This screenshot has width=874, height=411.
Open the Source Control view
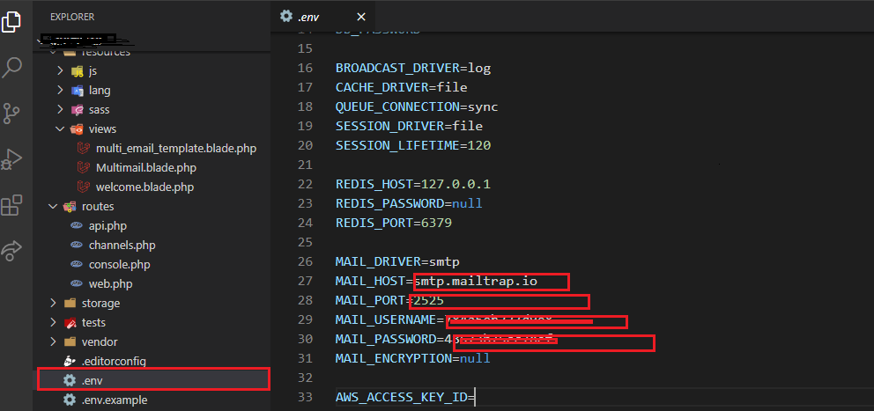click(x=12, y=113)
